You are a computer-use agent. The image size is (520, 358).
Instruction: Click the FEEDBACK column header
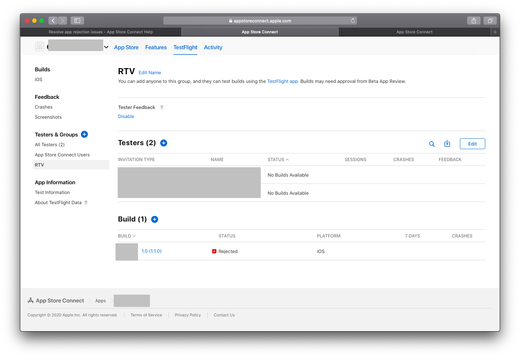pyautogui.click(x=450, y=160)
